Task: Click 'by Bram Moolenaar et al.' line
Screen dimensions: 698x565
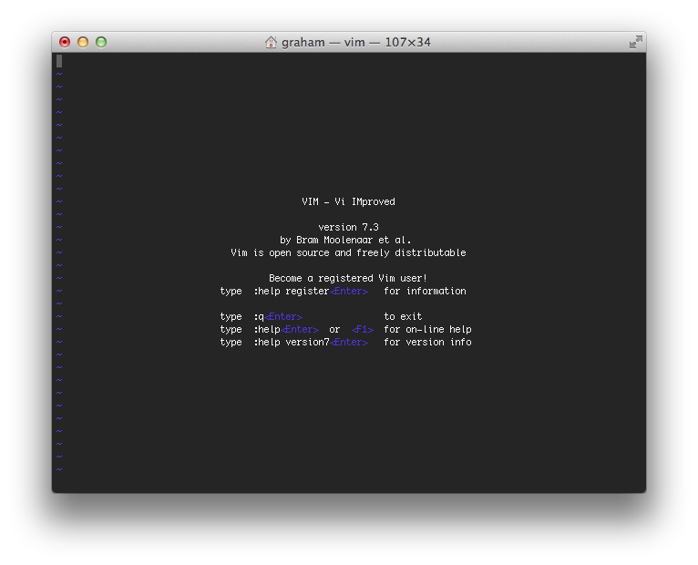Action: tap(345, 240)
